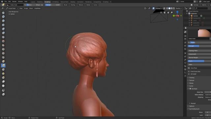This screenshot has width=211, height=119.
Task: Select the Draw sculpt brush tool
Action: [3, 13]
